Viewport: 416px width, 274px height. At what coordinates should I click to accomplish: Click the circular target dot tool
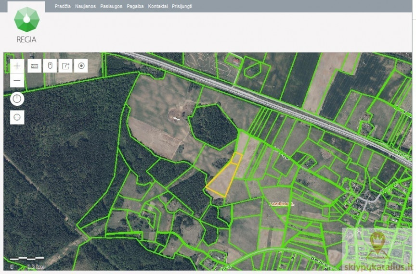[81, 66]
